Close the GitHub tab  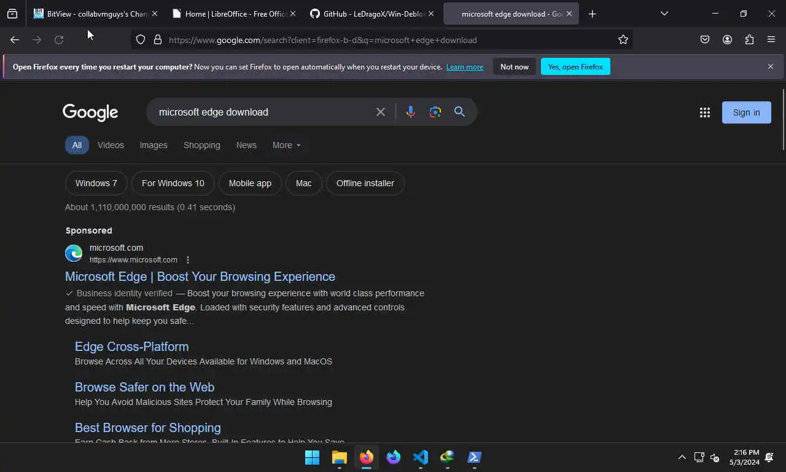point(430,14)
